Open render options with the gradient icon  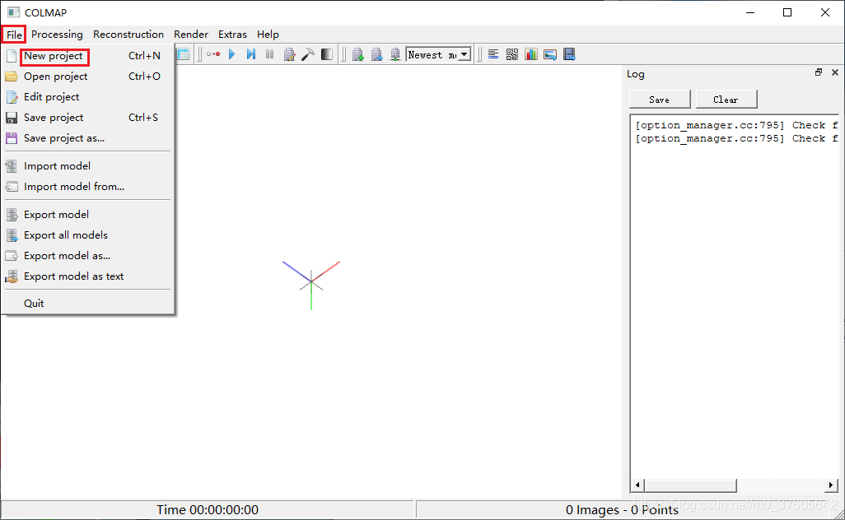[x=327, y=54]
